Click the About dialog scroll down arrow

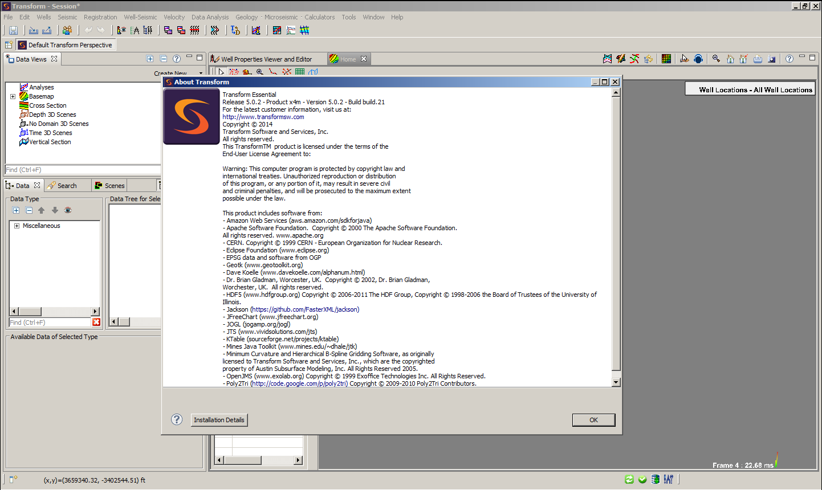coord(616,382)
